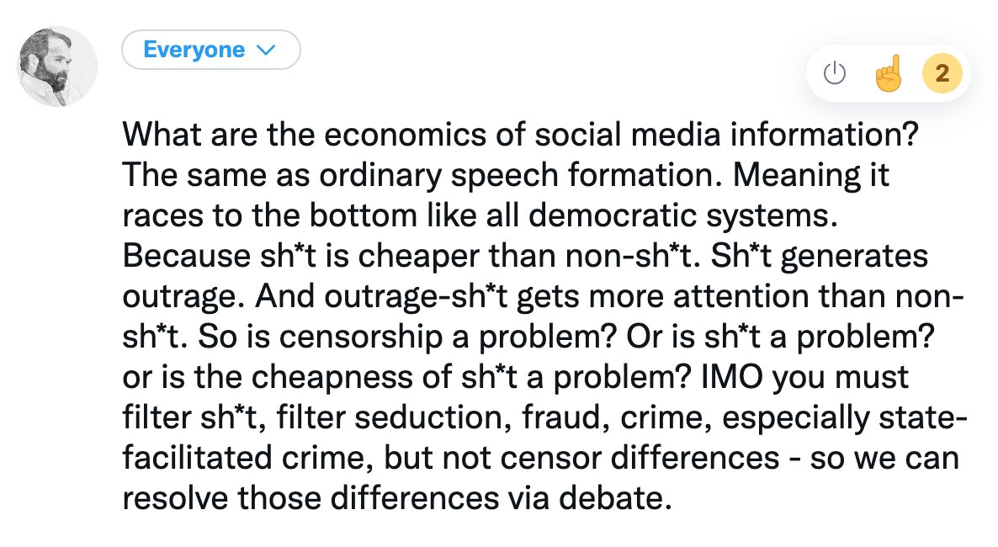Click the pointing-up finger emoji icon
This screenshot has width=998, height=547.
pos(888,74)
